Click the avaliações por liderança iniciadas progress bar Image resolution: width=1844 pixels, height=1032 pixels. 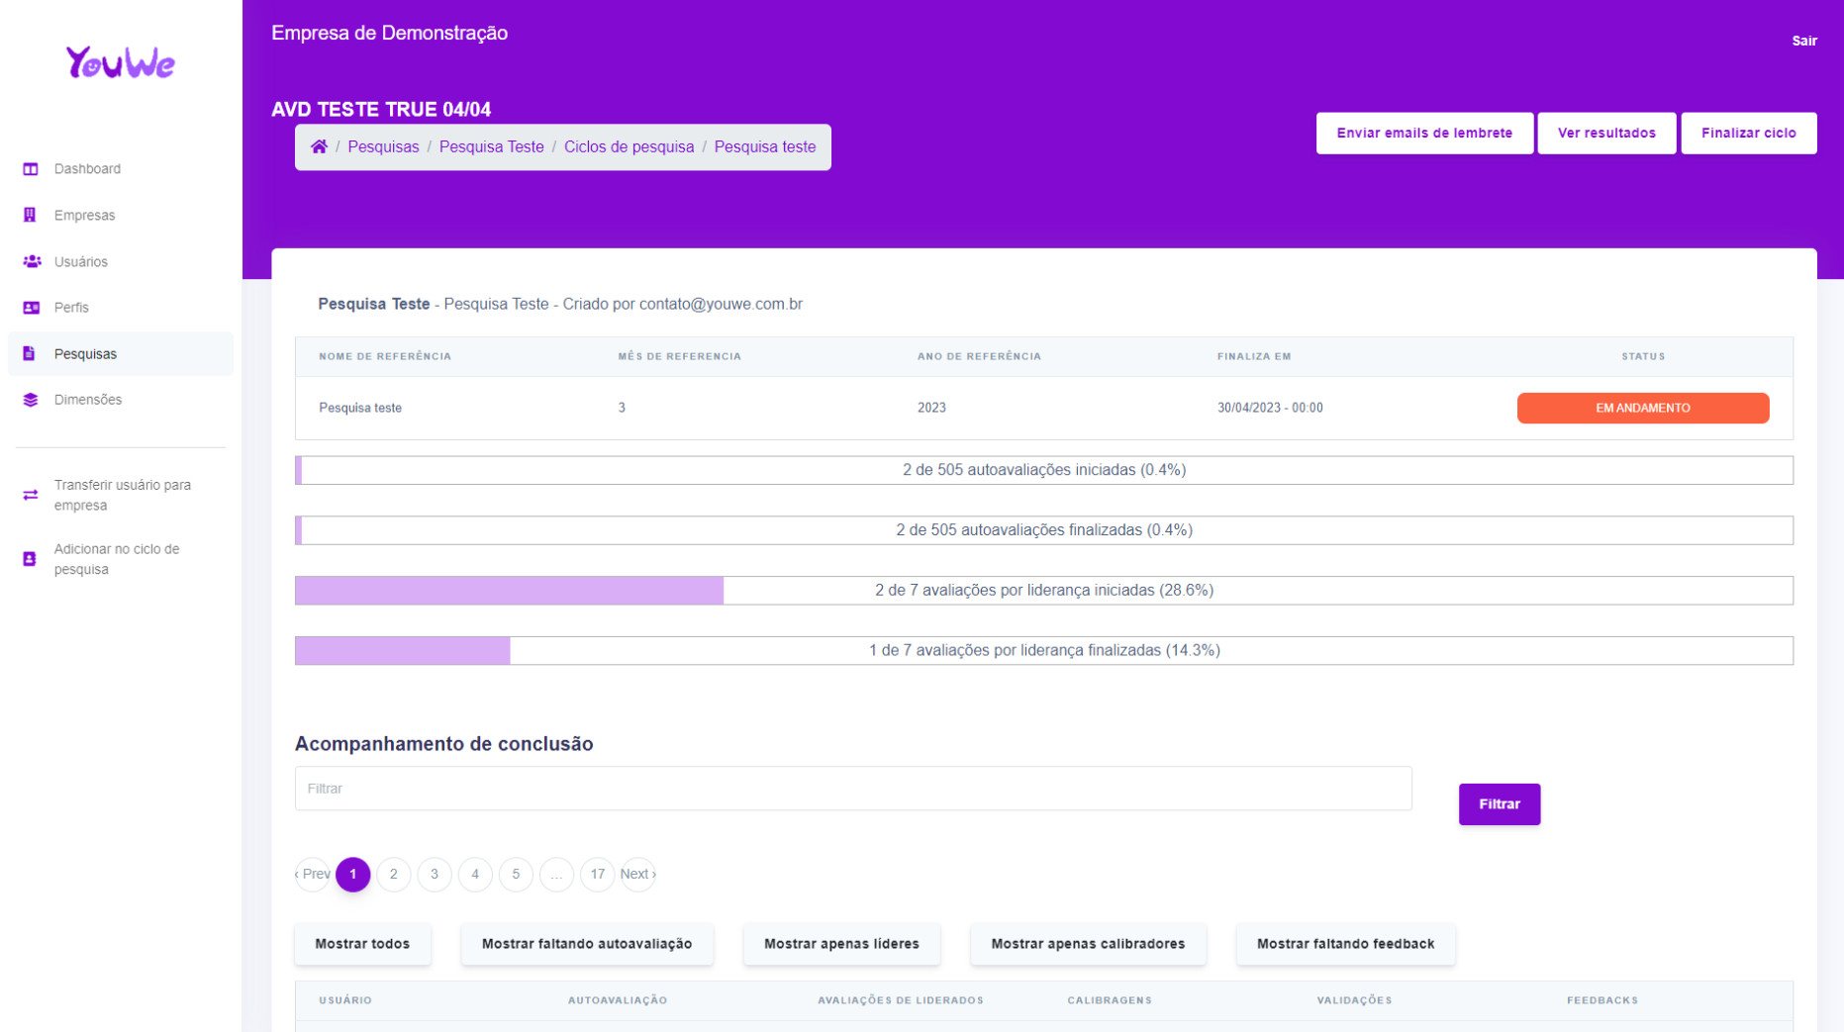[1043, 591]
